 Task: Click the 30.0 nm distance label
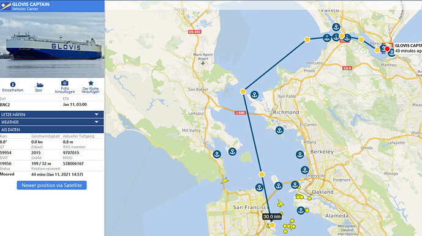(x=272, y=216)
